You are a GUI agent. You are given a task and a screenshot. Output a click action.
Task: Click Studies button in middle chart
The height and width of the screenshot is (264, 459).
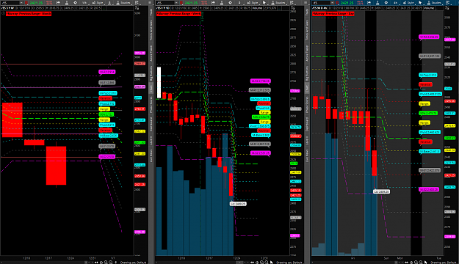click(279, 3)
